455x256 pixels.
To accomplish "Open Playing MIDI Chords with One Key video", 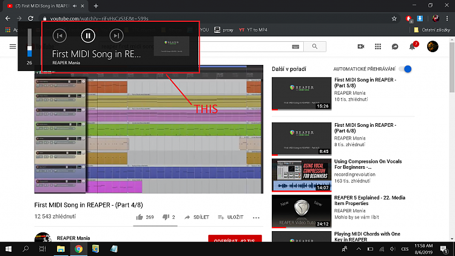I will pyautogui.click(x=367, y=237).
